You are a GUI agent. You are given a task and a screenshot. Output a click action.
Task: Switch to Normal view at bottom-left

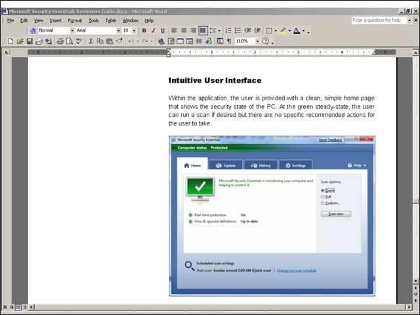point(5,307)
